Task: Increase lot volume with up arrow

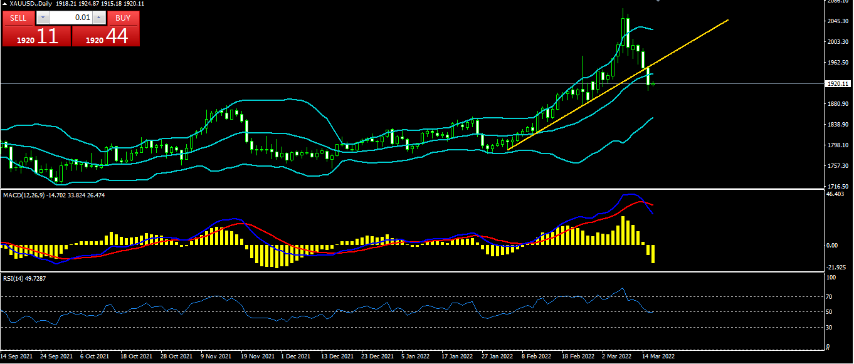Action: click(x=98, y=18)
